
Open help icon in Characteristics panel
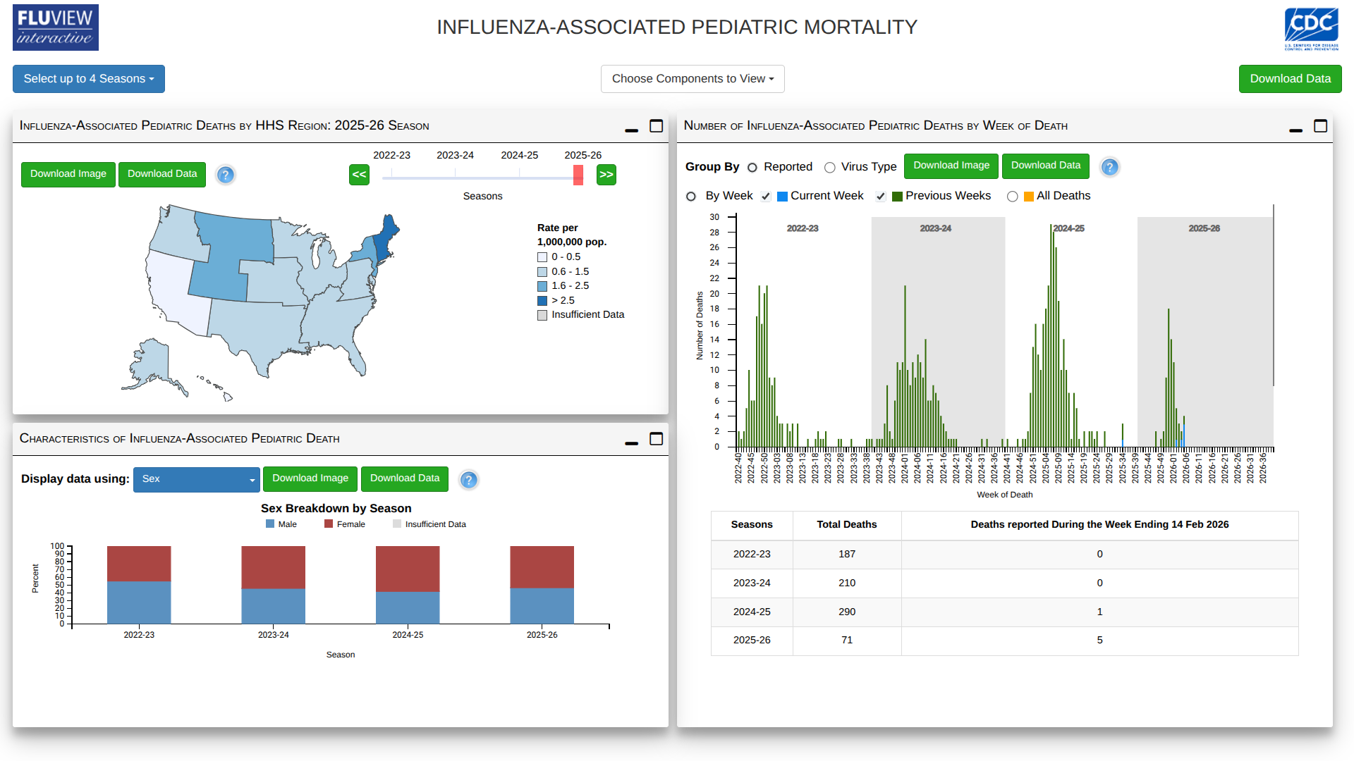(469, 480)
